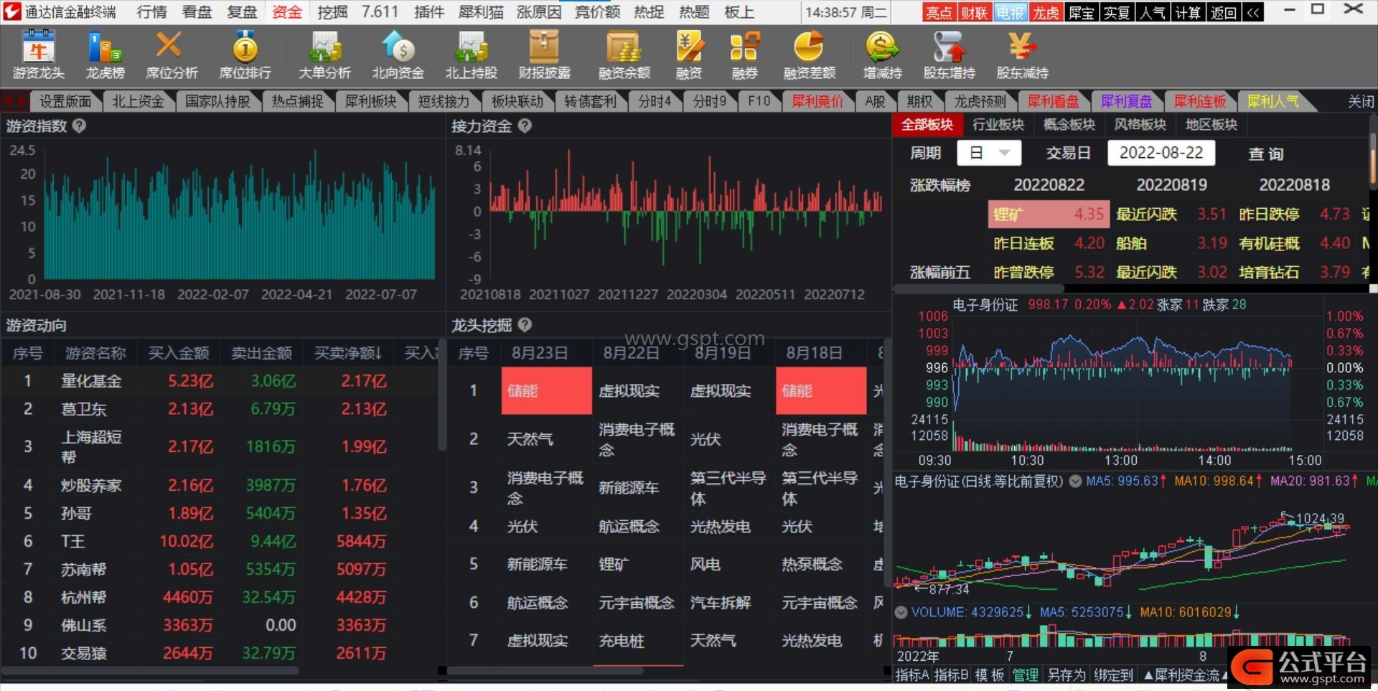Select the 锂矿 4.35 highlighted cell

pyautogui.click(x=1049, y=215)
